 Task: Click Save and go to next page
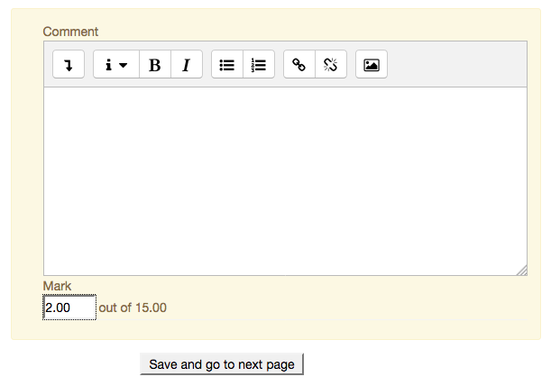pyautogui.click(x=222, y=364)
